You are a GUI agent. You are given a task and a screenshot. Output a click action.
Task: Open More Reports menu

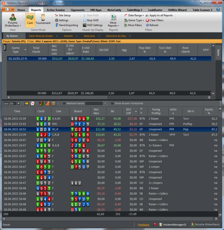click(113, 20)
